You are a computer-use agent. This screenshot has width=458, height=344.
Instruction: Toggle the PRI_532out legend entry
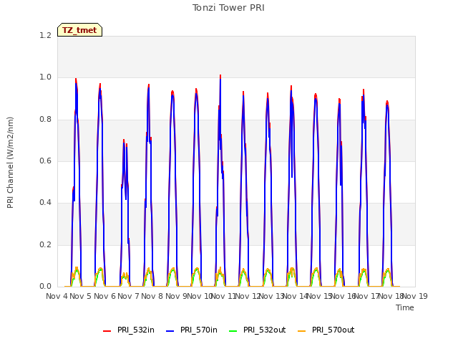click(x=257, y=330)
